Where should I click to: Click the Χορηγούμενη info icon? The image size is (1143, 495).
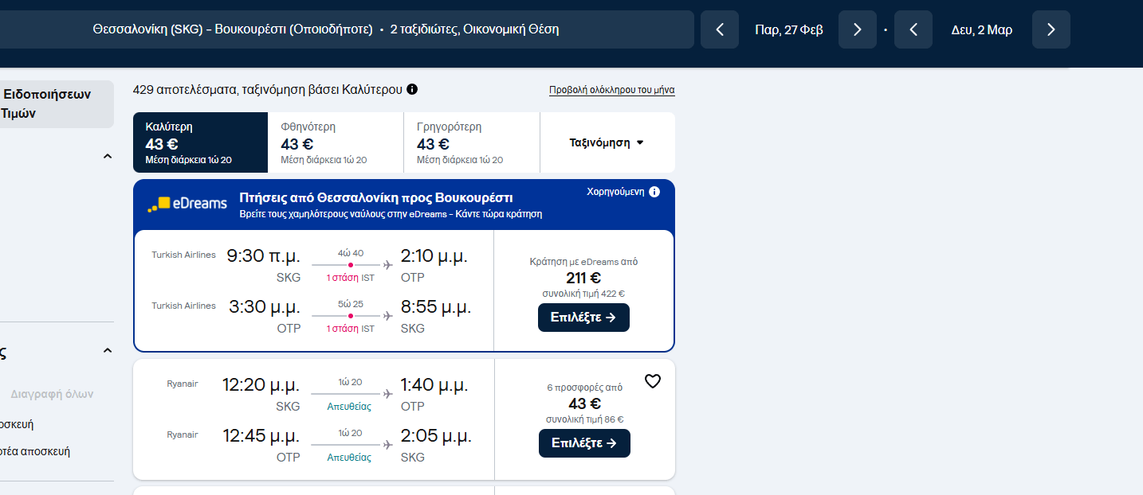[654, 192]
